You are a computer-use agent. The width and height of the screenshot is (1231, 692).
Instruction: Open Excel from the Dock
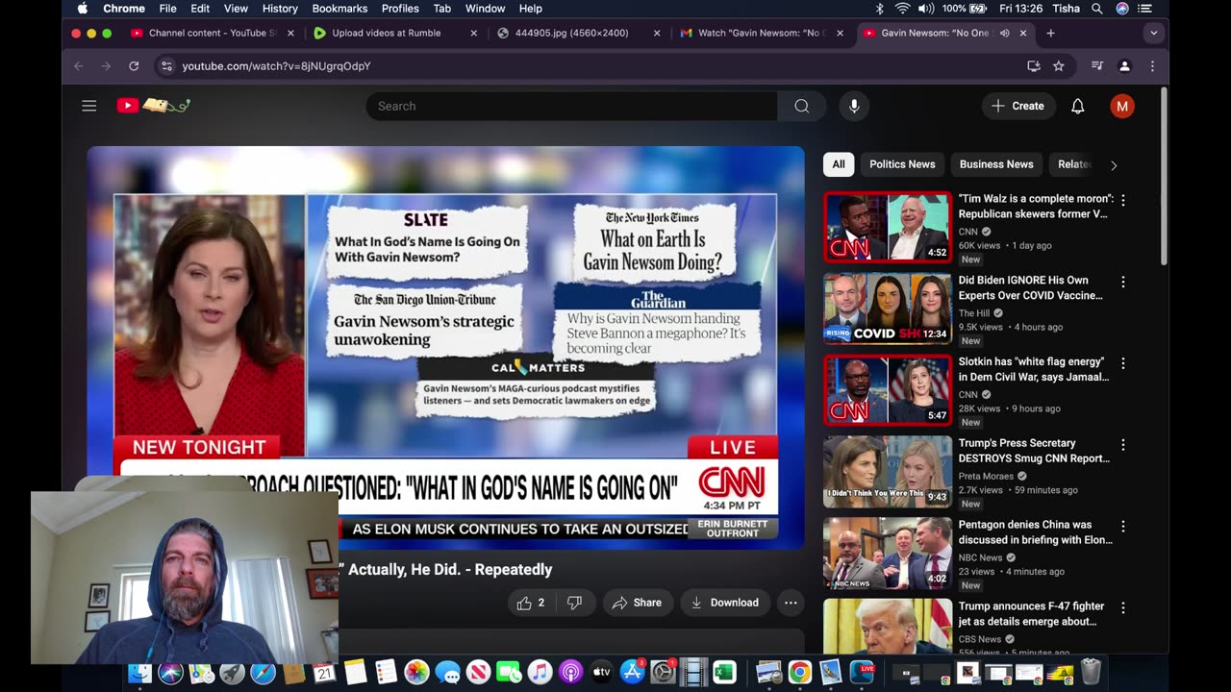coord(724,673)
